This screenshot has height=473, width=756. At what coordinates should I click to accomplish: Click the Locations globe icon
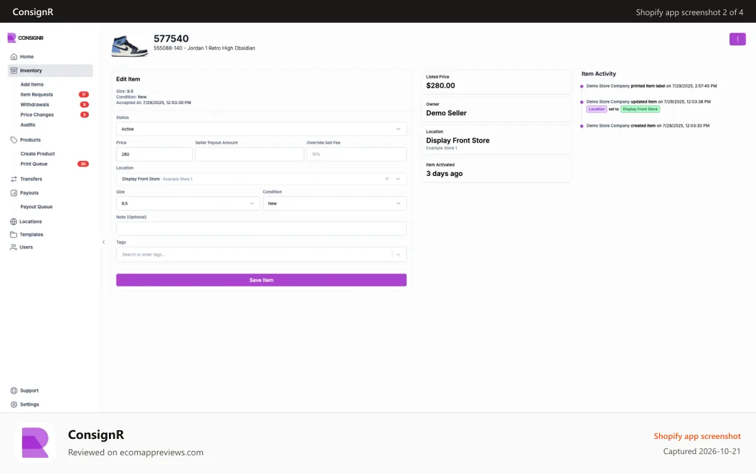[x=14, y=222]
